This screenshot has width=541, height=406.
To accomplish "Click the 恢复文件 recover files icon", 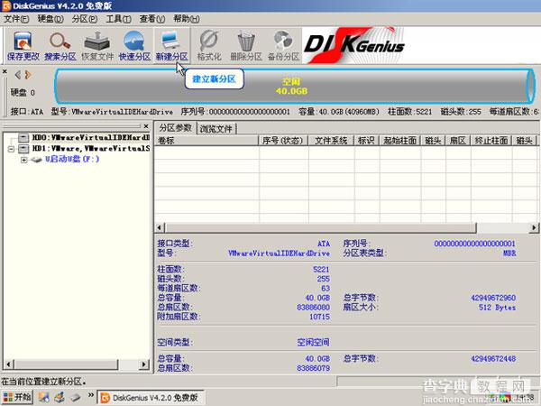I will (97, 46).
